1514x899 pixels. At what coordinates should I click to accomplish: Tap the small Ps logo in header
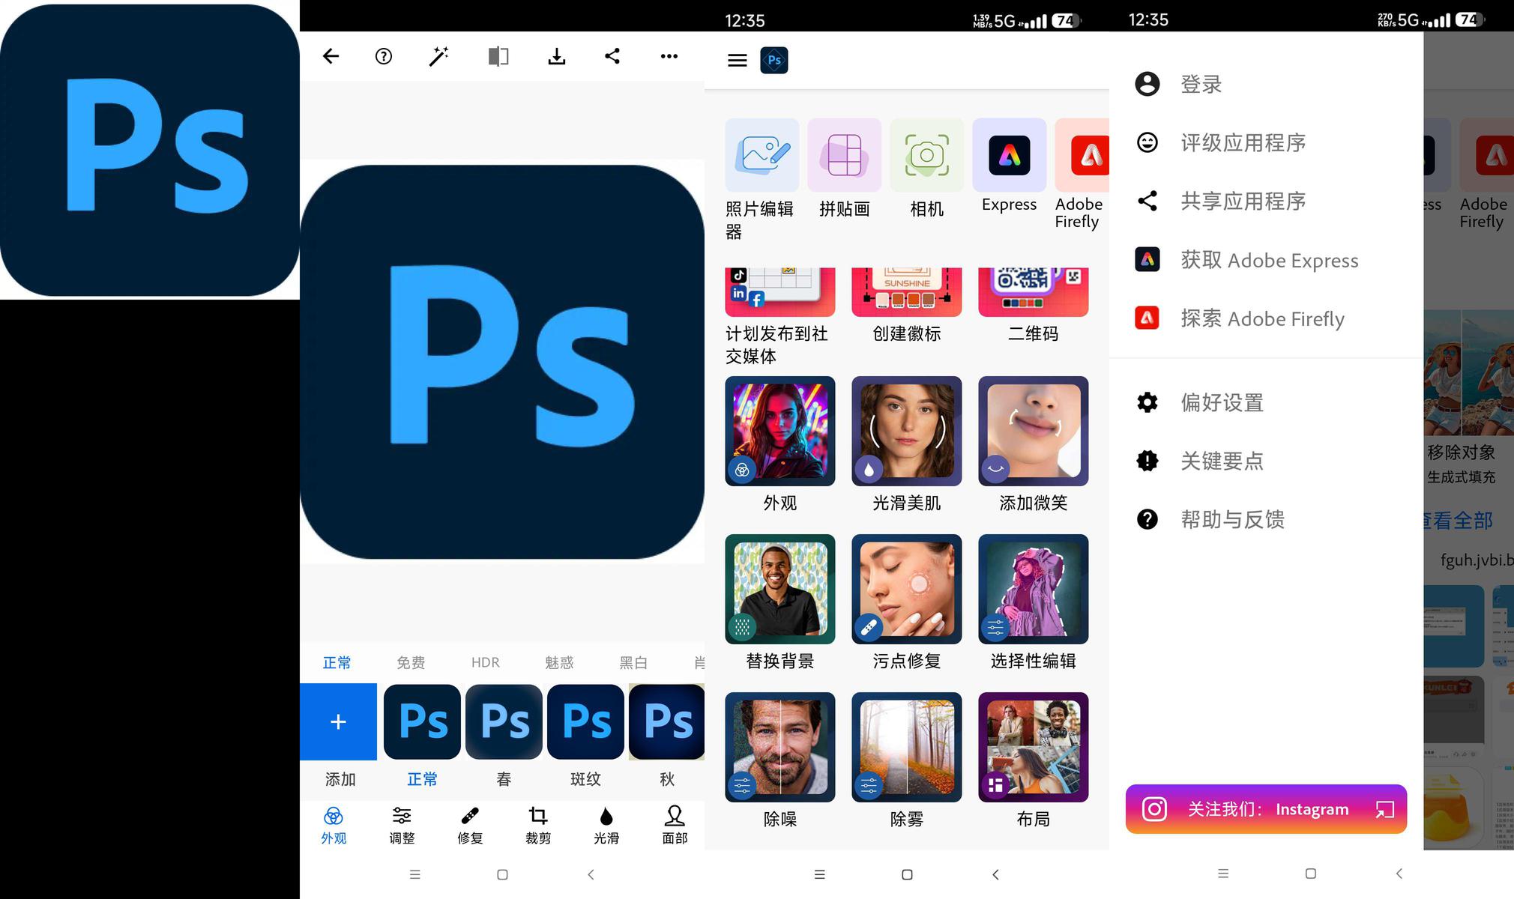[774, 60]
